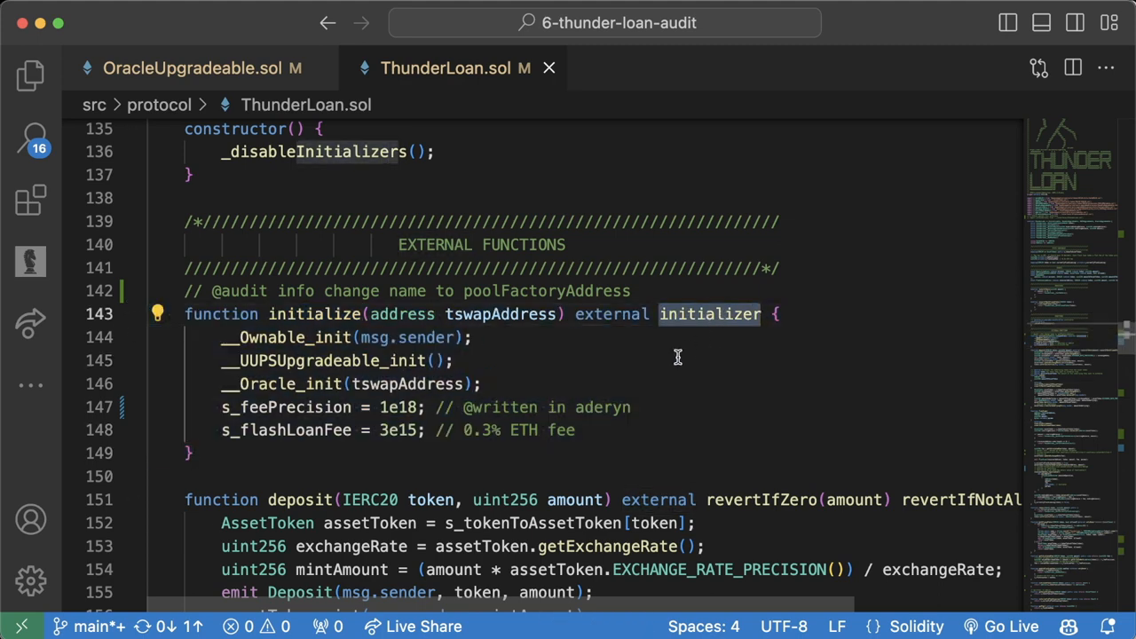Expand additional views via sidebar ellipsis
The image size is (1136, 639).
click(x=30, y=384)
